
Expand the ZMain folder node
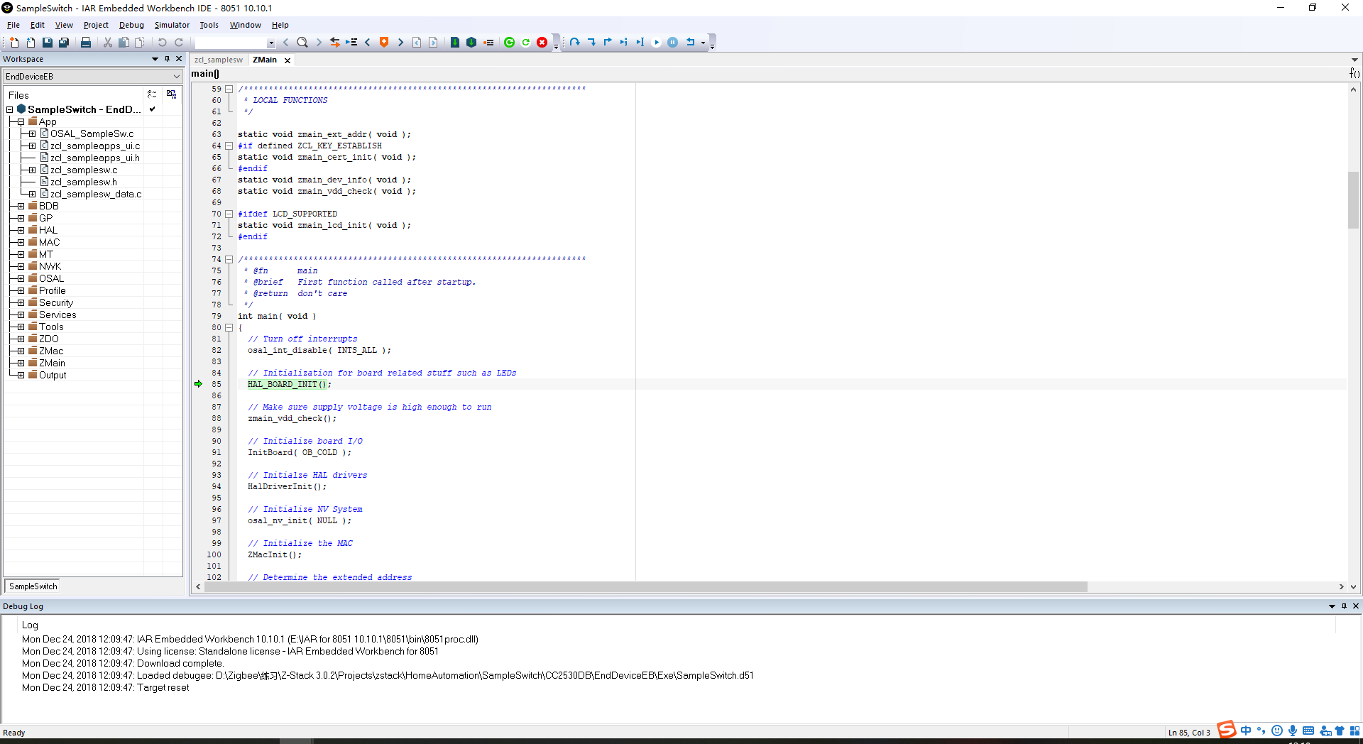21,363
